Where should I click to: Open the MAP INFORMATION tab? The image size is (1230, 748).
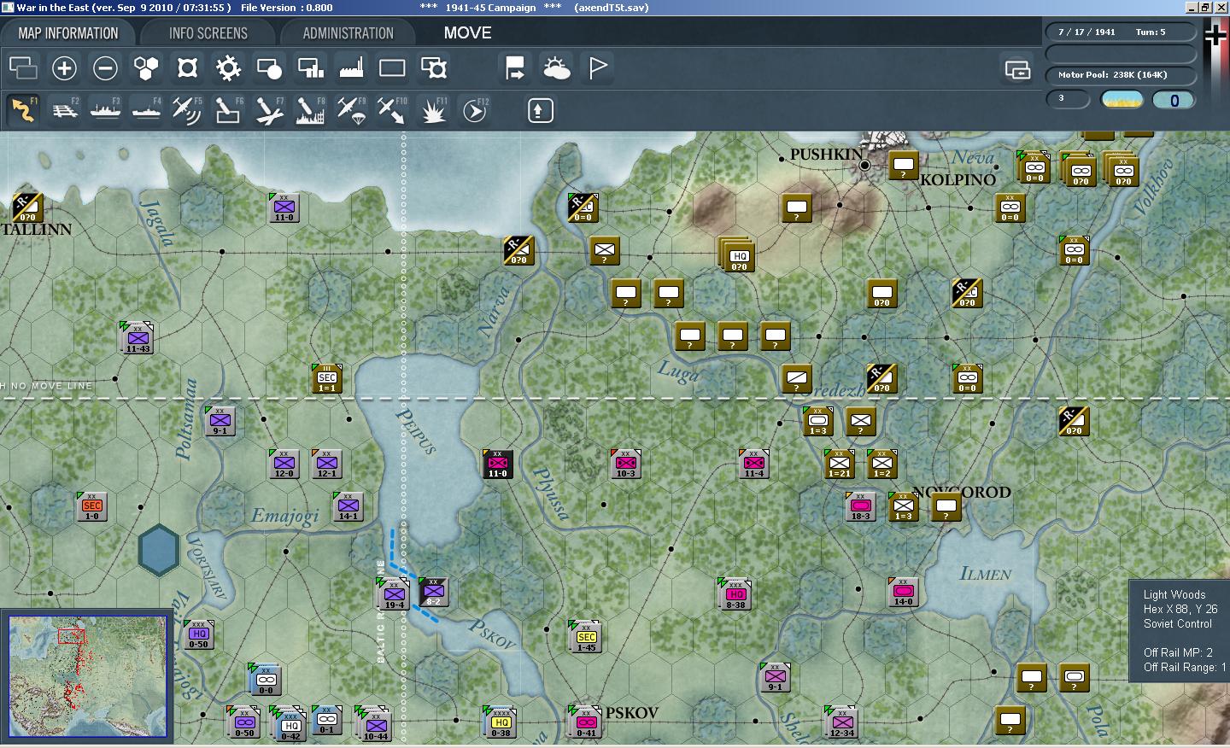(68, 33)
